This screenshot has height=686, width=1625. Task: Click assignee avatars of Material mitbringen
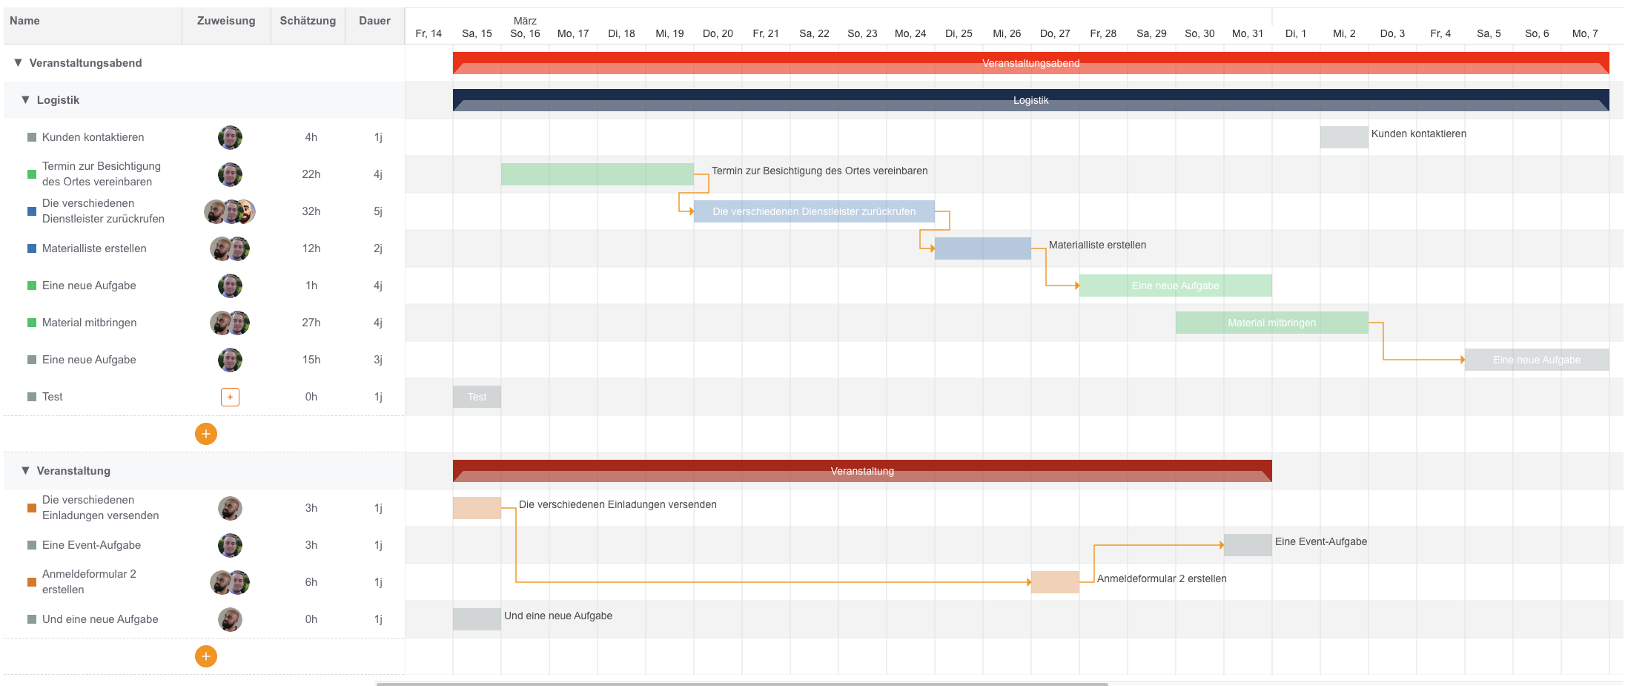point(230,323)
